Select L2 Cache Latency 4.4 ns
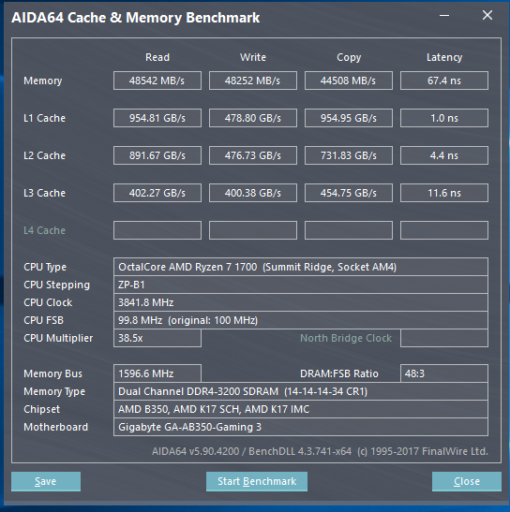This screenshot has height=512, width=510. pos(444,155)
